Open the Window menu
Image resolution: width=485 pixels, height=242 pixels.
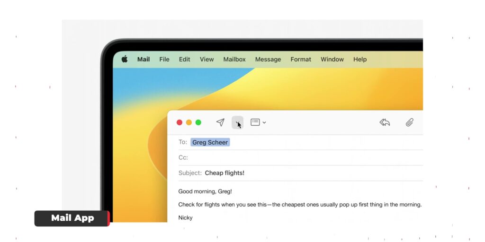coord(332,59)
